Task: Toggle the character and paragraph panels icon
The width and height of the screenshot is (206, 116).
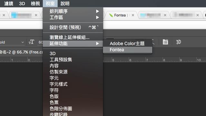Action: 165,42
